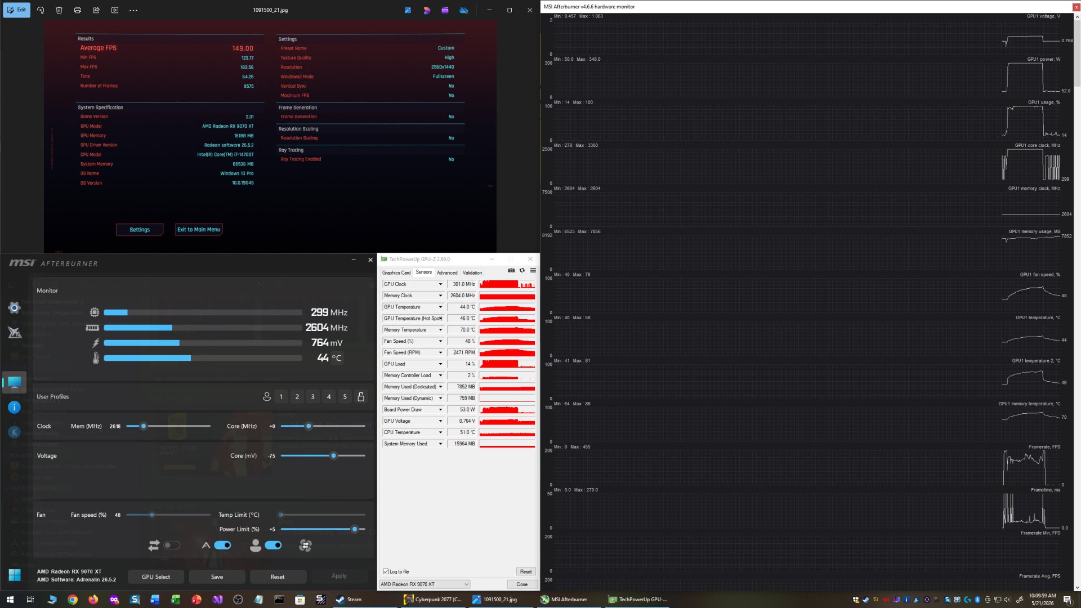Click Edit in Photos toolbar
The height and width of the screenshot is (608, 1081).
tap(17, 10)
